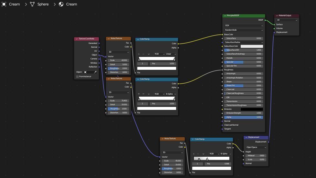Pick object with the eyedropper icon
Viewport: 316px width, 178px height.
95,72
